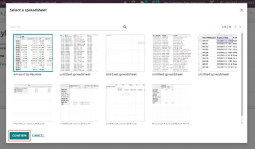Click the search magnifier icon
This screenshot has height=149, width=255.
[125, 27]
